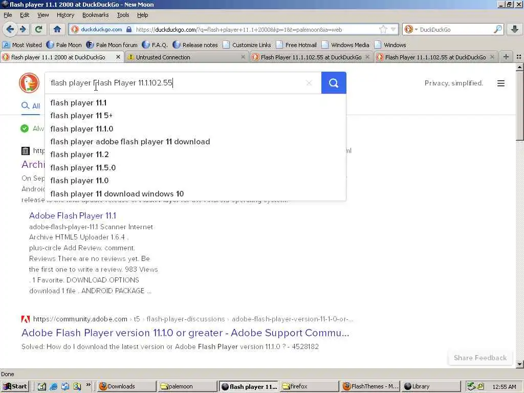This screenshot has width=524, height=393.
Task: Launch Internet Explorer from quick launch
Action: [x=53, y=387]
